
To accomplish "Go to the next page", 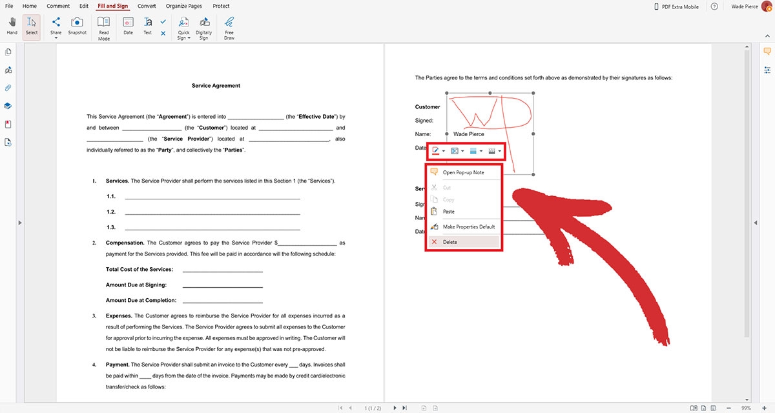I will click(x=395, y=408).
